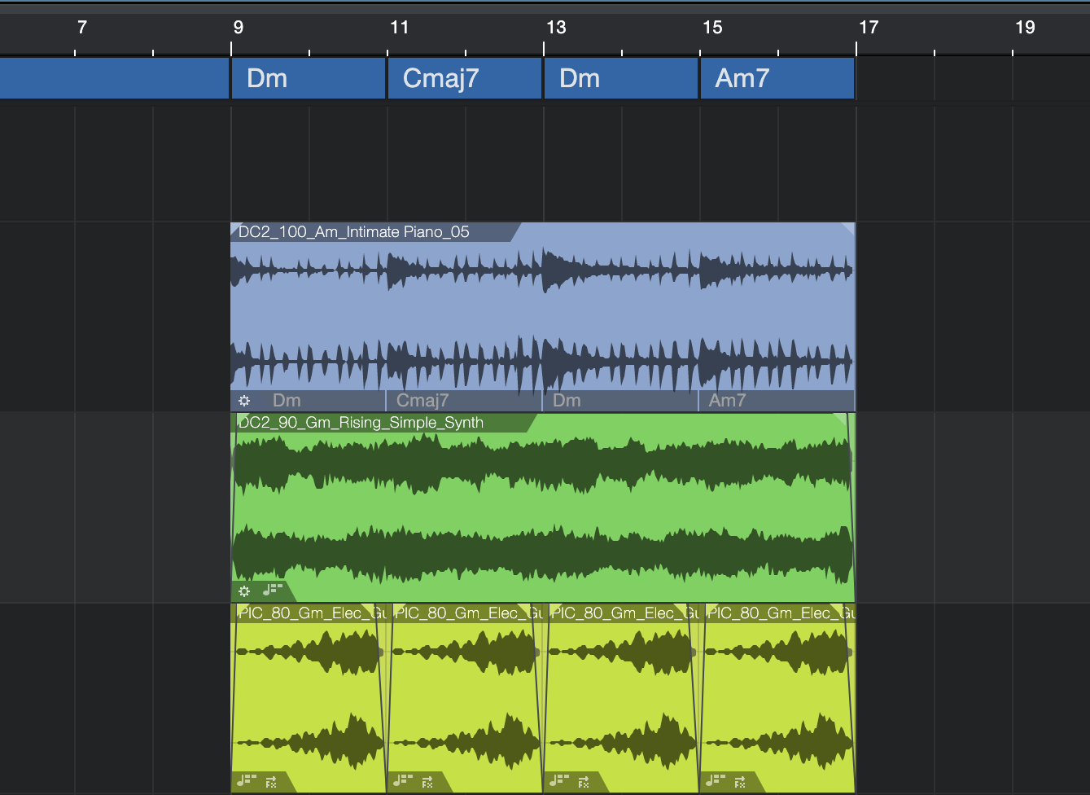Select the chord track Dm block at bar 9

pyautogui.click(x=308, y=78)
